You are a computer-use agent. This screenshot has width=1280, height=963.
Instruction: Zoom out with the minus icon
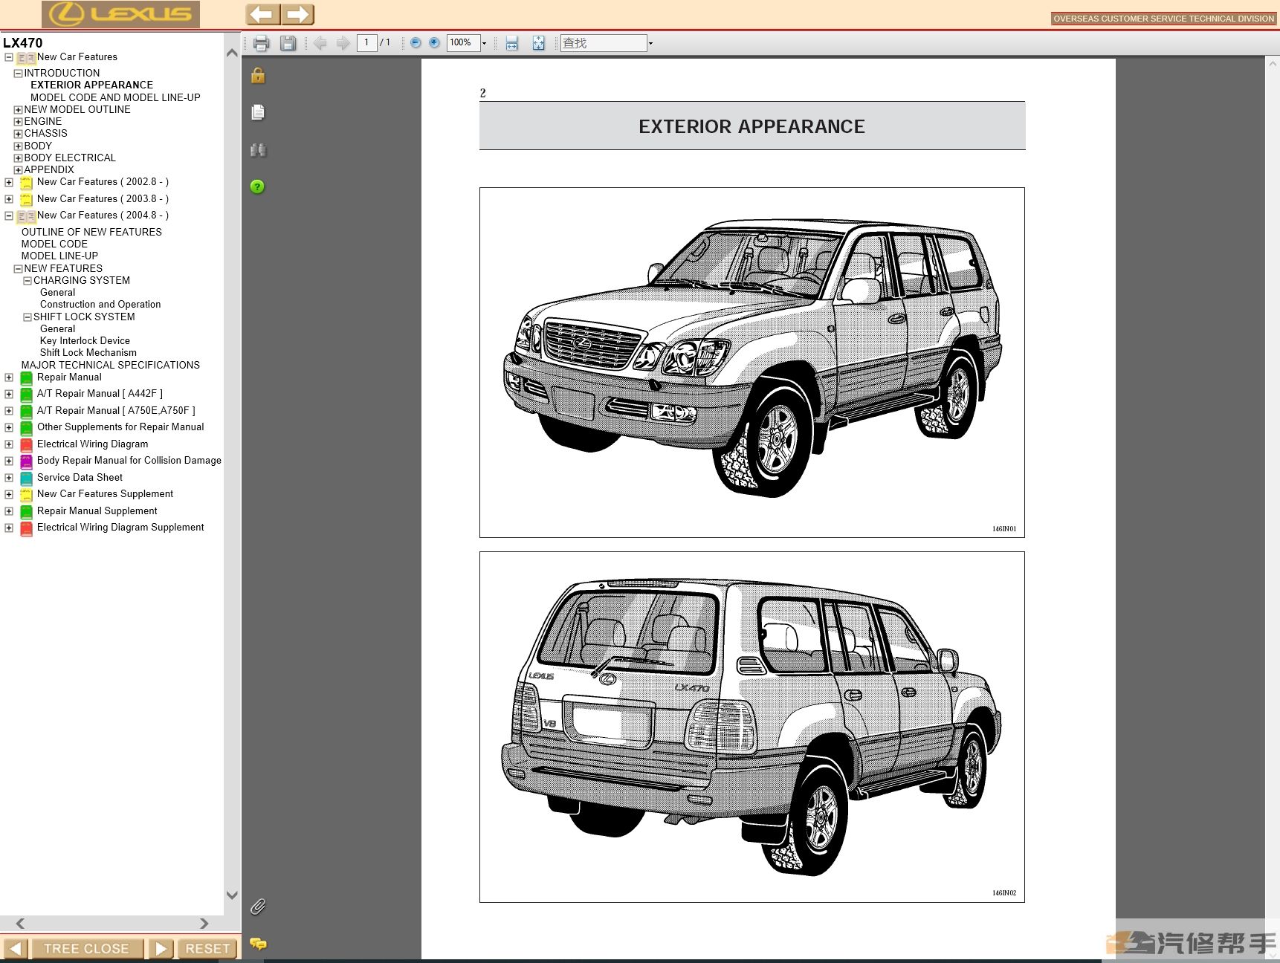click(416, 42)
